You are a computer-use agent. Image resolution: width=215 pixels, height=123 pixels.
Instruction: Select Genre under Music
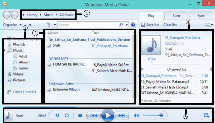[x=23, y=68]
